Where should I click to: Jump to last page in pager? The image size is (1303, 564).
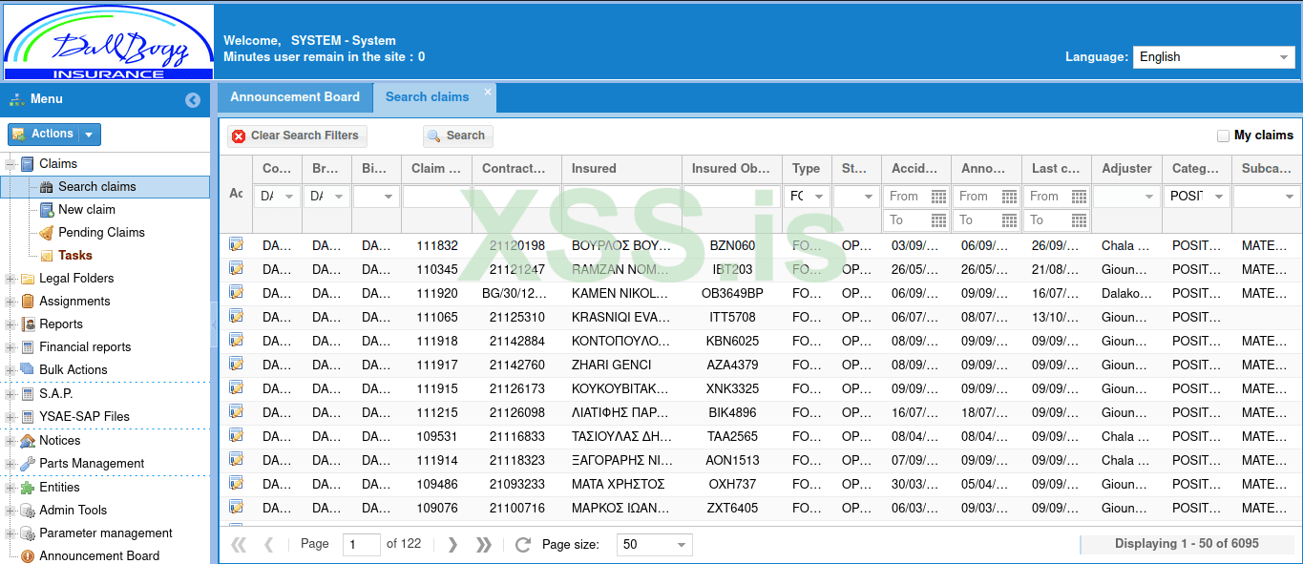(484, 545)
